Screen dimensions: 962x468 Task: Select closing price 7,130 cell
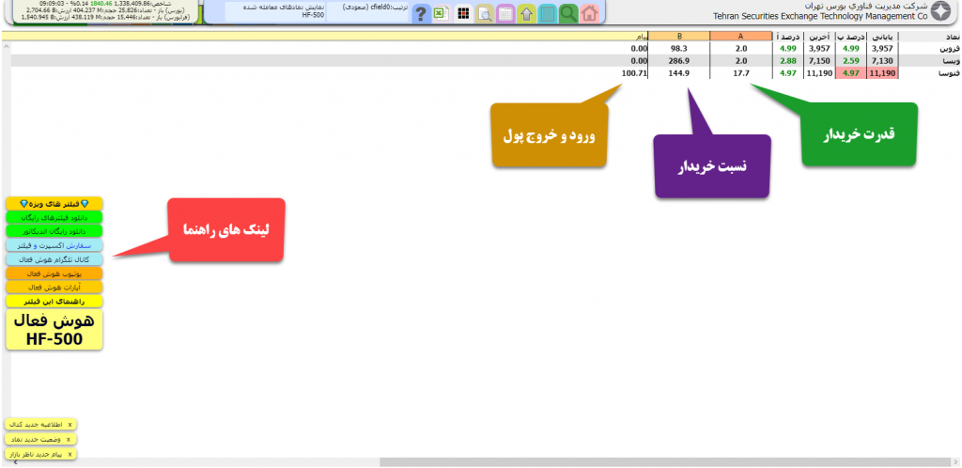[x=883, y=61]
